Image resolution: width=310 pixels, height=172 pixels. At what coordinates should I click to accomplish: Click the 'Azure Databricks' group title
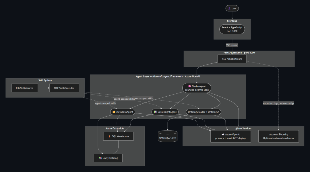115,128
